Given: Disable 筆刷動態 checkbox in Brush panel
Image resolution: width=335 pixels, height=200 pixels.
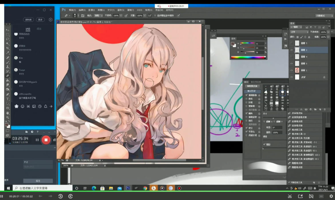Looking at the screenshot, I should pyautogui.click(x=246, y=95).
